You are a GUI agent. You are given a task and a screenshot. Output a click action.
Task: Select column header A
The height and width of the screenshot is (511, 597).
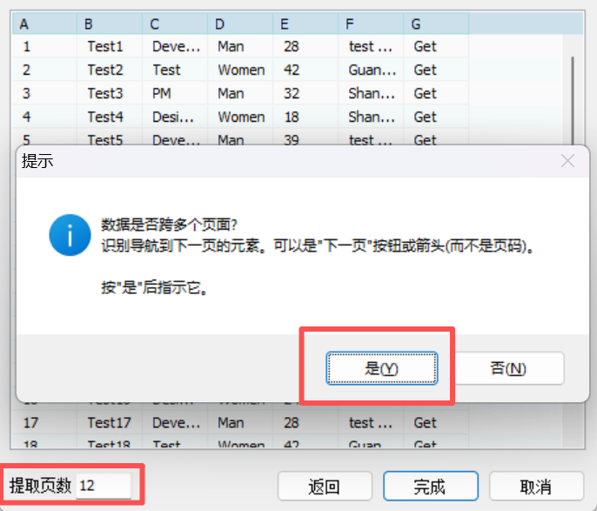point(44,24)
